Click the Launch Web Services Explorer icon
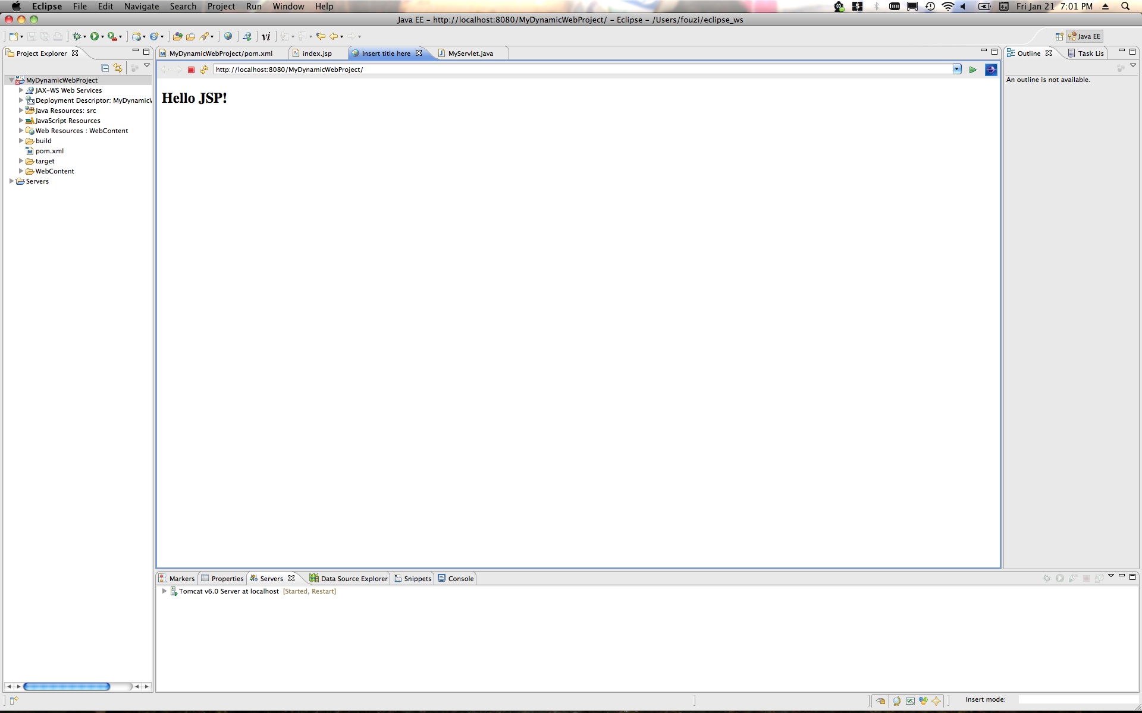The image size is (1142, 713). (247, 36)
